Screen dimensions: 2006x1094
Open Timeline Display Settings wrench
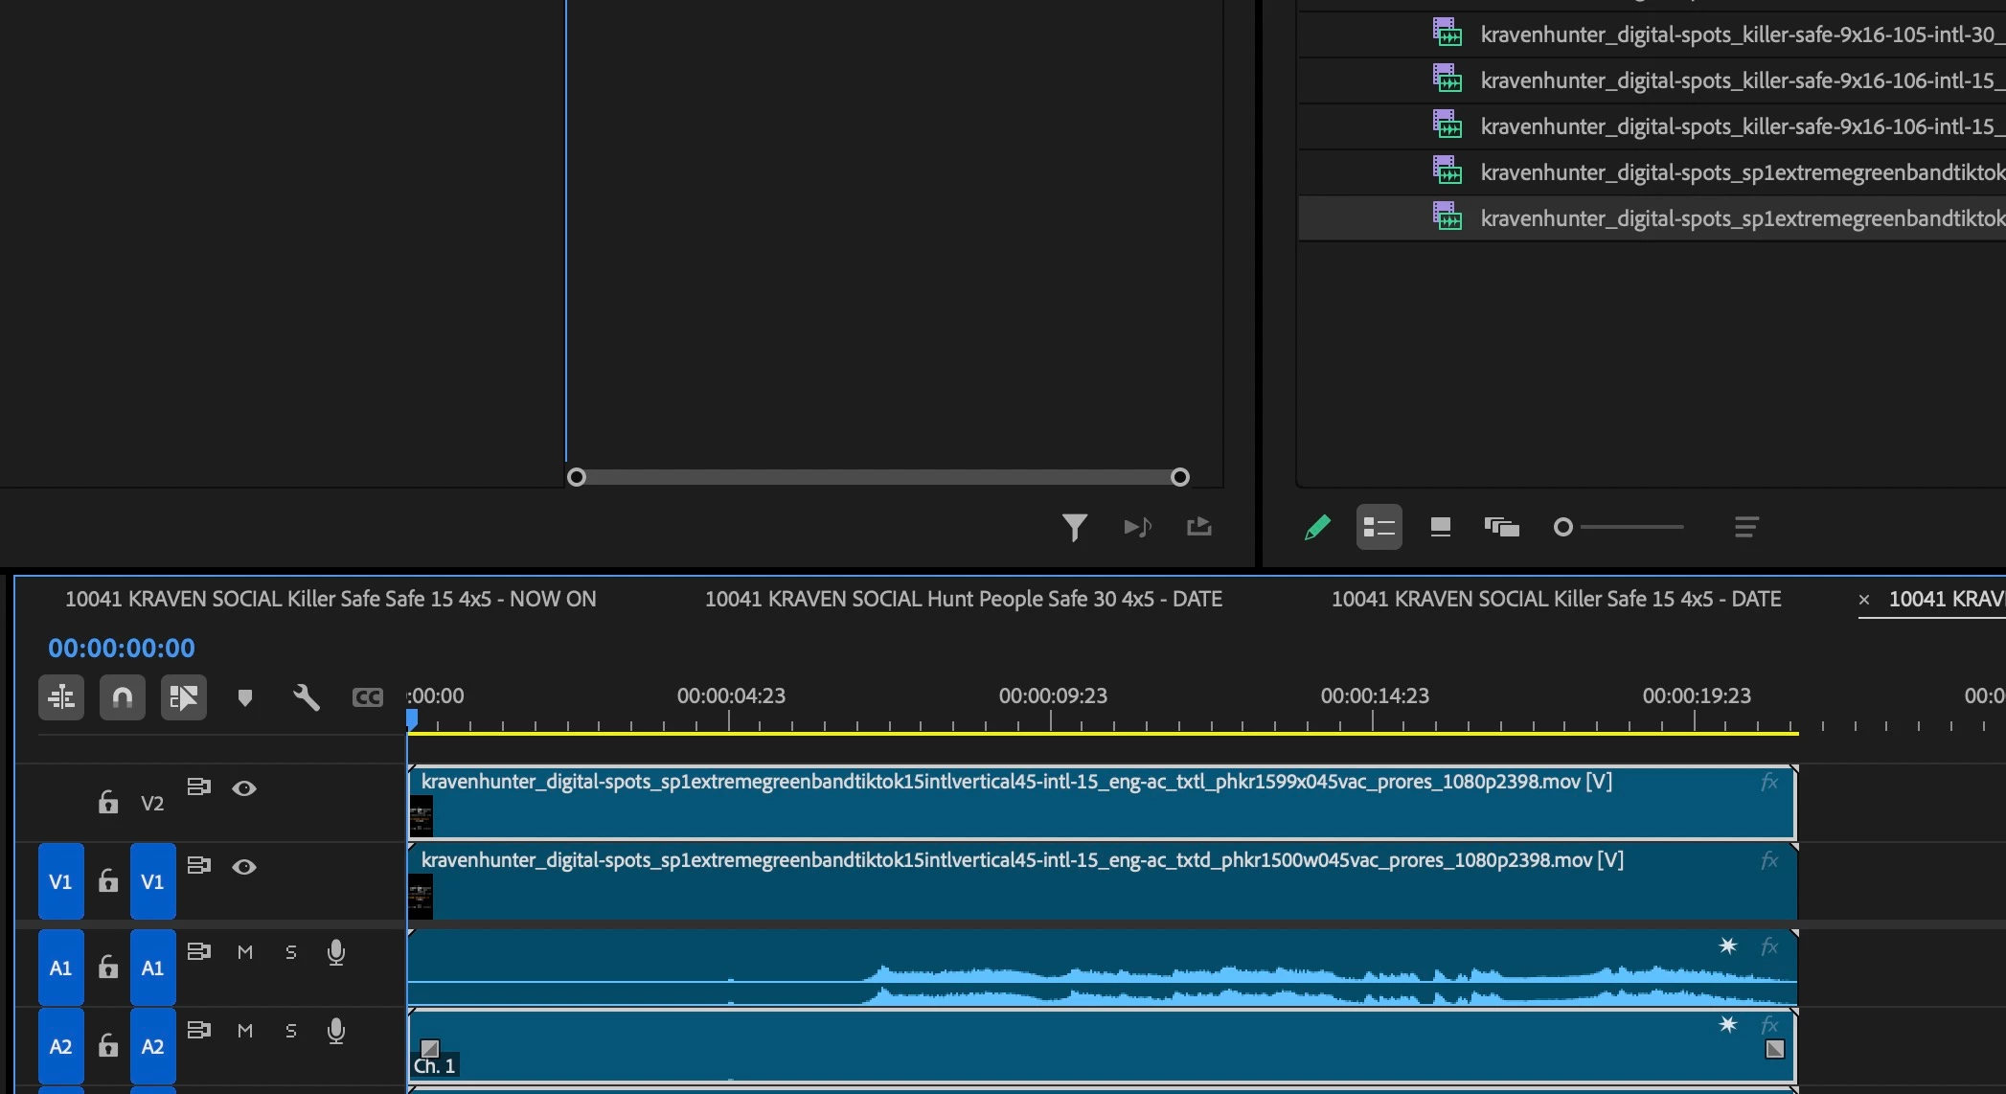click(x=306, y=697)
